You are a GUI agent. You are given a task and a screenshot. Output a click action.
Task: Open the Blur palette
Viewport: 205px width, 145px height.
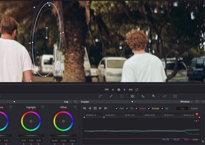tap(143, 96)
